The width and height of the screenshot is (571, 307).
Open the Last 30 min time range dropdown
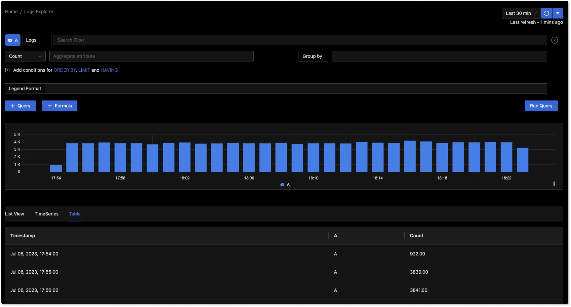coord(521,13)
